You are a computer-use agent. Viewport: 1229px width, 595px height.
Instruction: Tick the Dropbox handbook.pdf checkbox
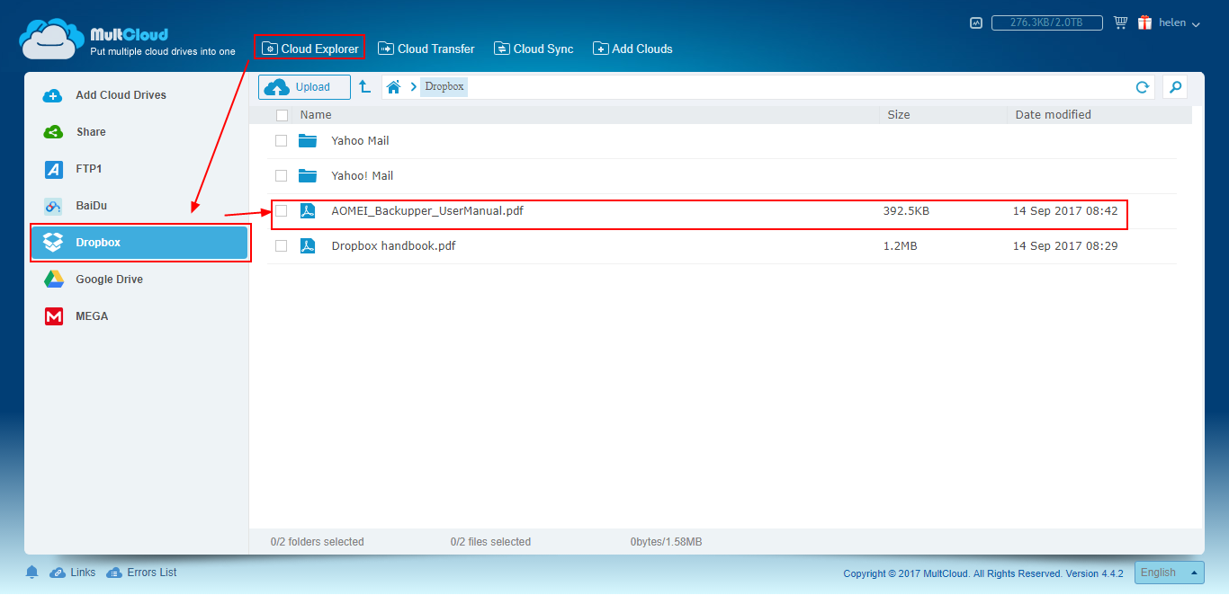tap(282, 246)
